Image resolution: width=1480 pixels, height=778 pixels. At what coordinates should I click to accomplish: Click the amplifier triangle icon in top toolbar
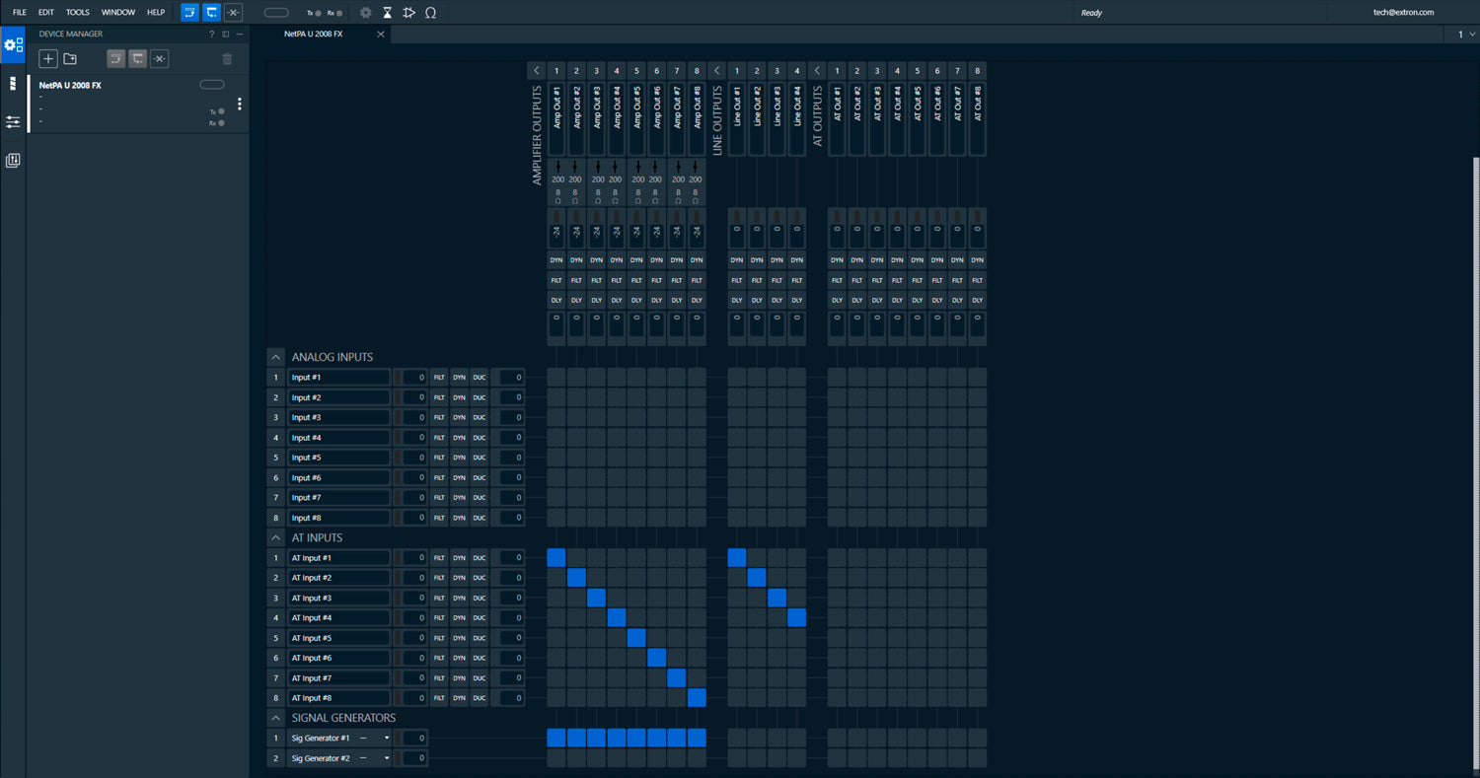point(408,13)
